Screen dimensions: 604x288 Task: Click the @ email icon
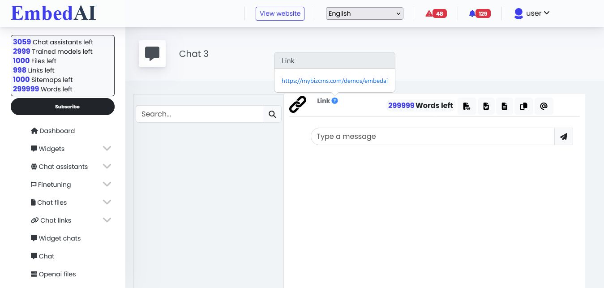click(544, 106)
